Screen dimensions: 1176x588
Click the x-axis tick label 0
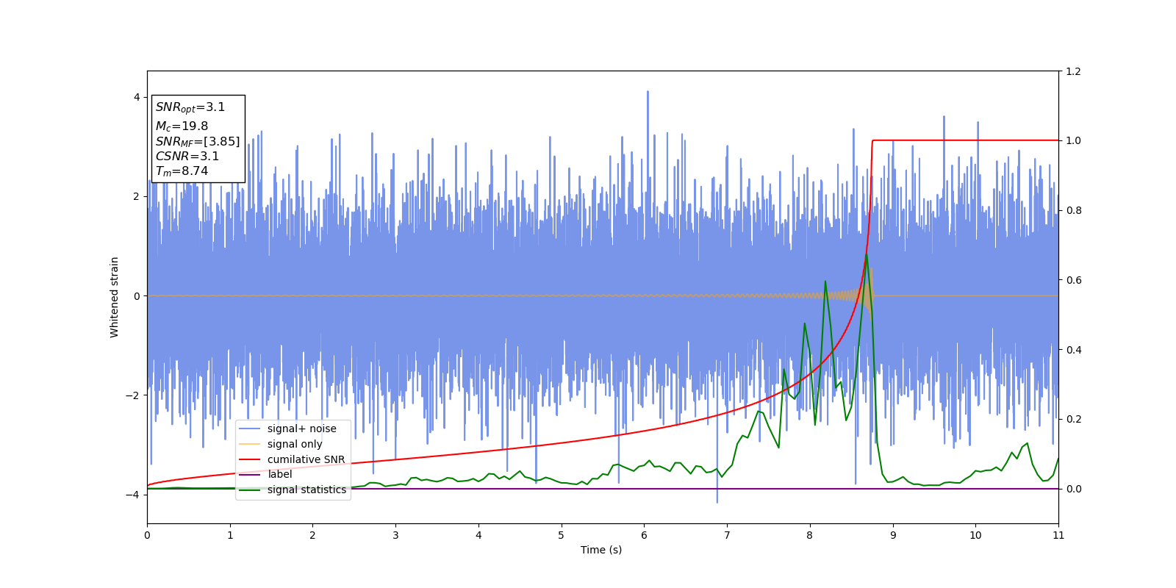point(147,535)
